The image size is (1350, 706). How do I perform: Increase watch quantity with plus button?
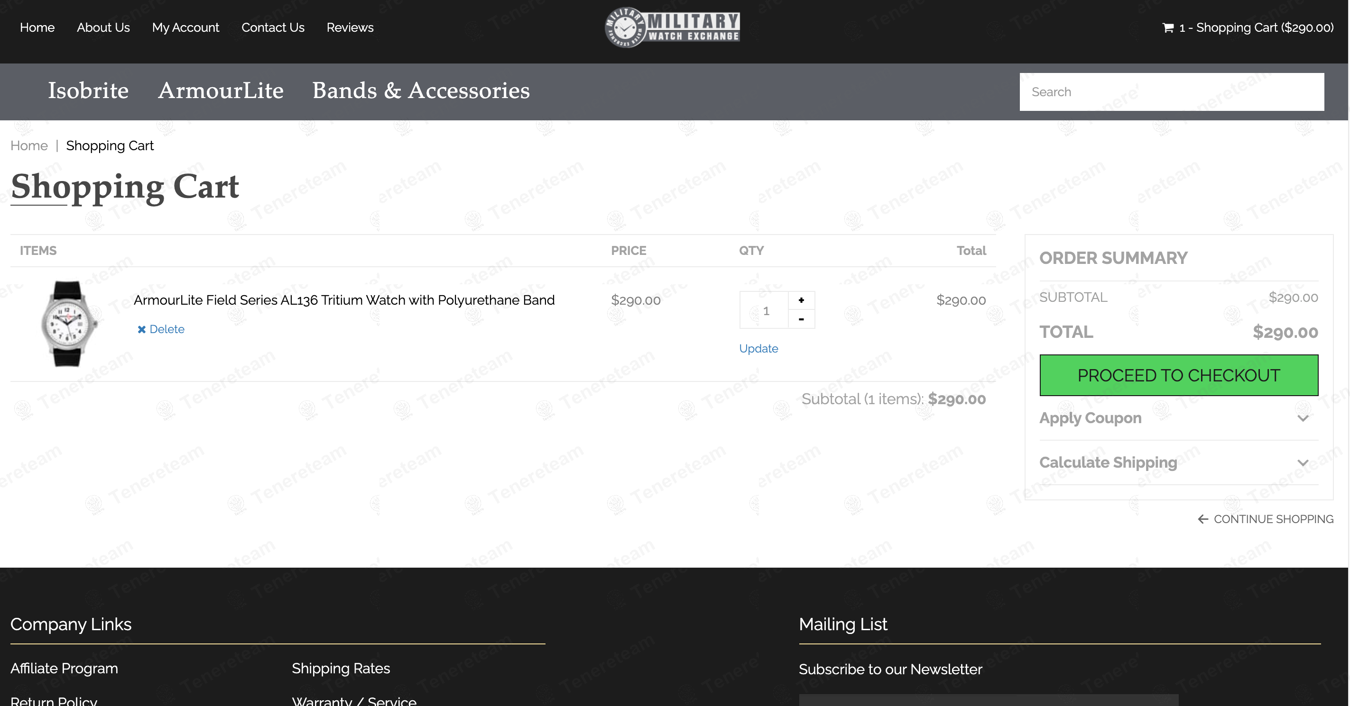[801, 300]
